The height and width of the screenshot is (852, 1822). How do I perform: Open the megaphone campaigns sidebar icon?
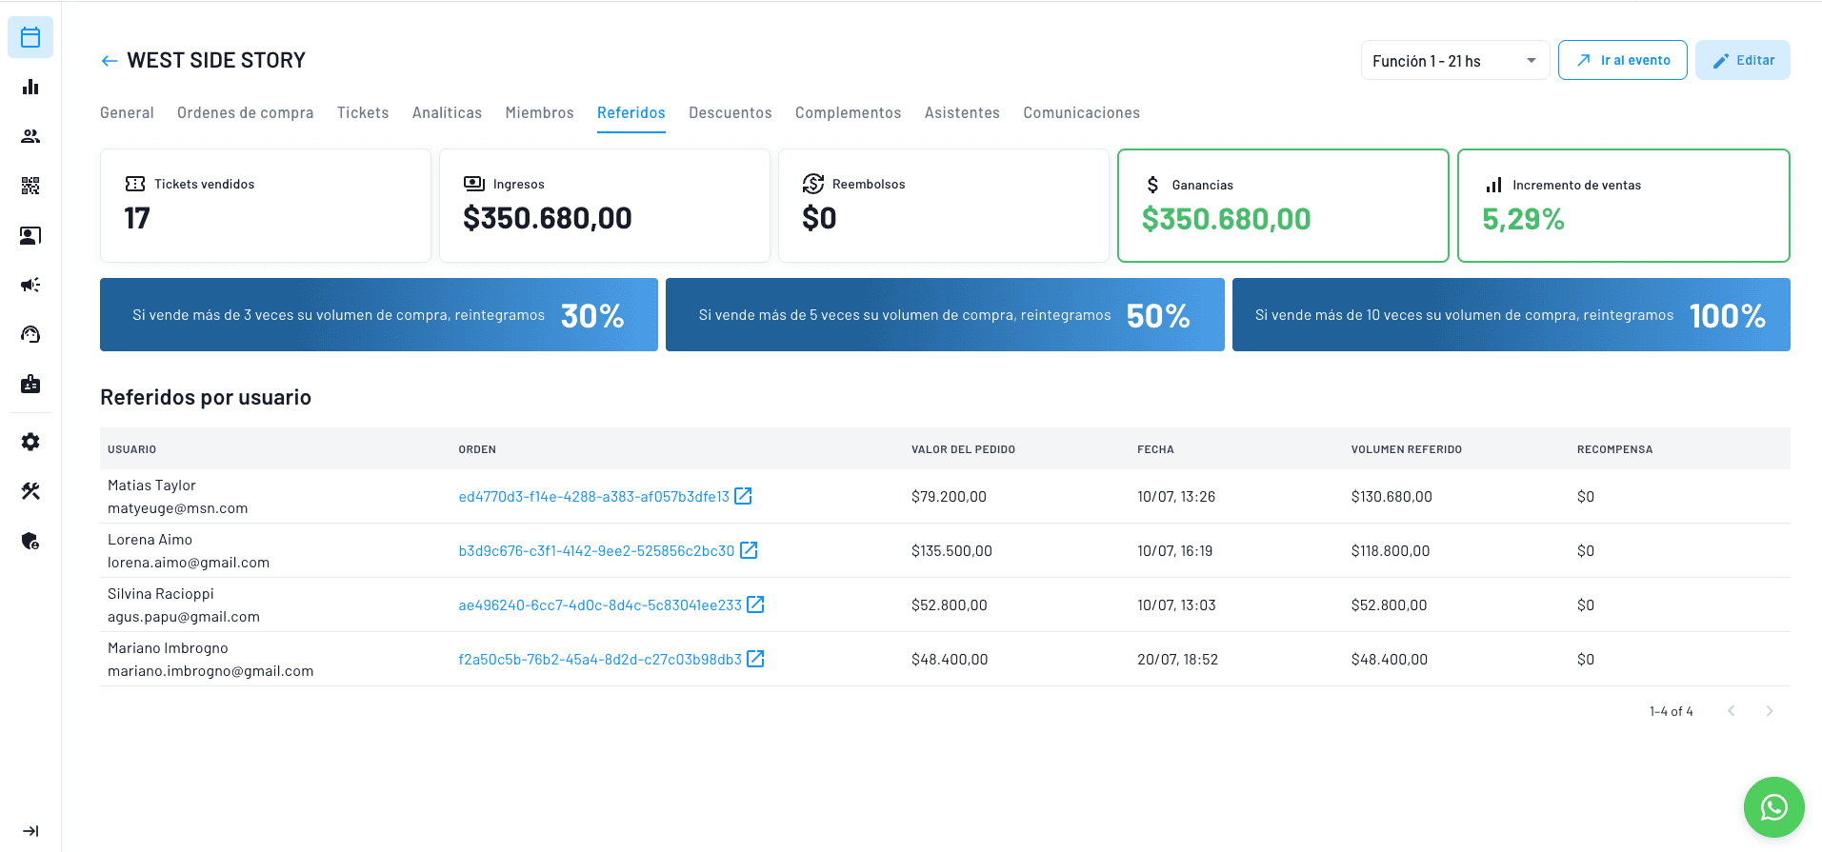pyautogui.click(x=30, y=285)
